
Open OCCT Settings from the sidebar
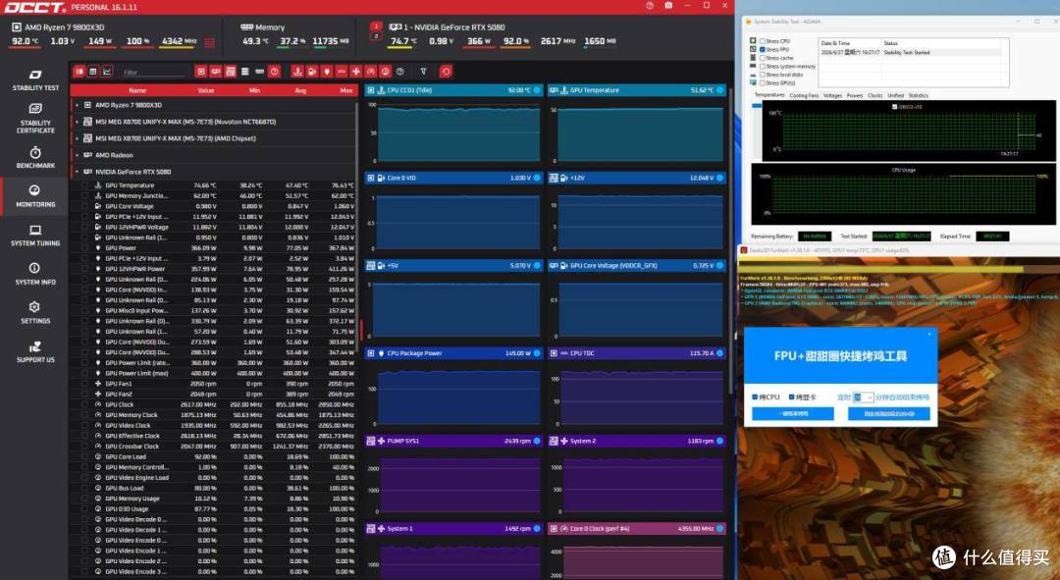35,312
